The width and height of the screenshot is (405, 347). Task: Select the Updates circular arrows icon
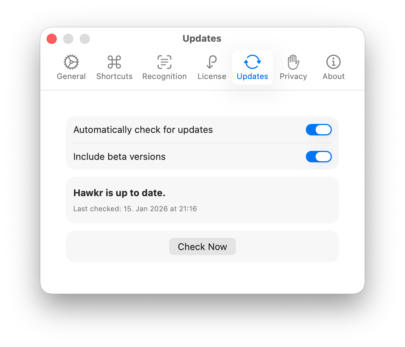252,62
